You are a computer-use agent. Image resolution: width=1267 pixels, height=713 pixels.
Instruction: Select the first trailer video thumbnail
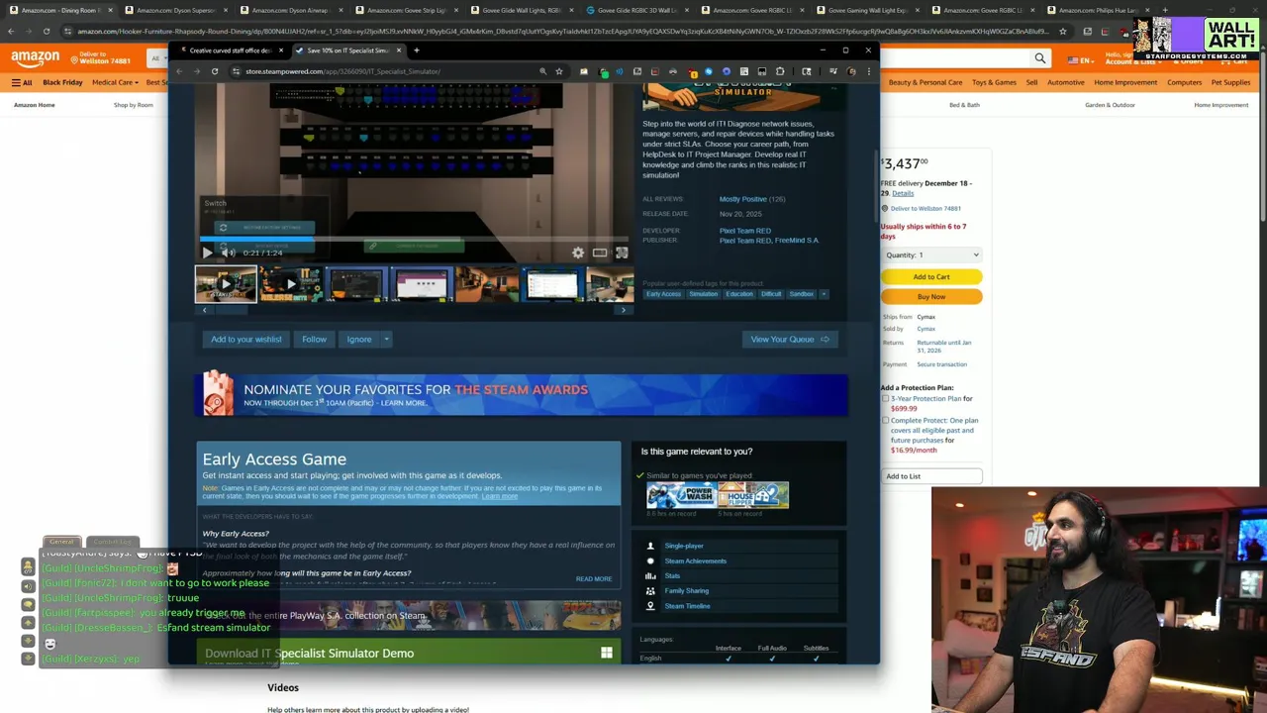[226, 284]
